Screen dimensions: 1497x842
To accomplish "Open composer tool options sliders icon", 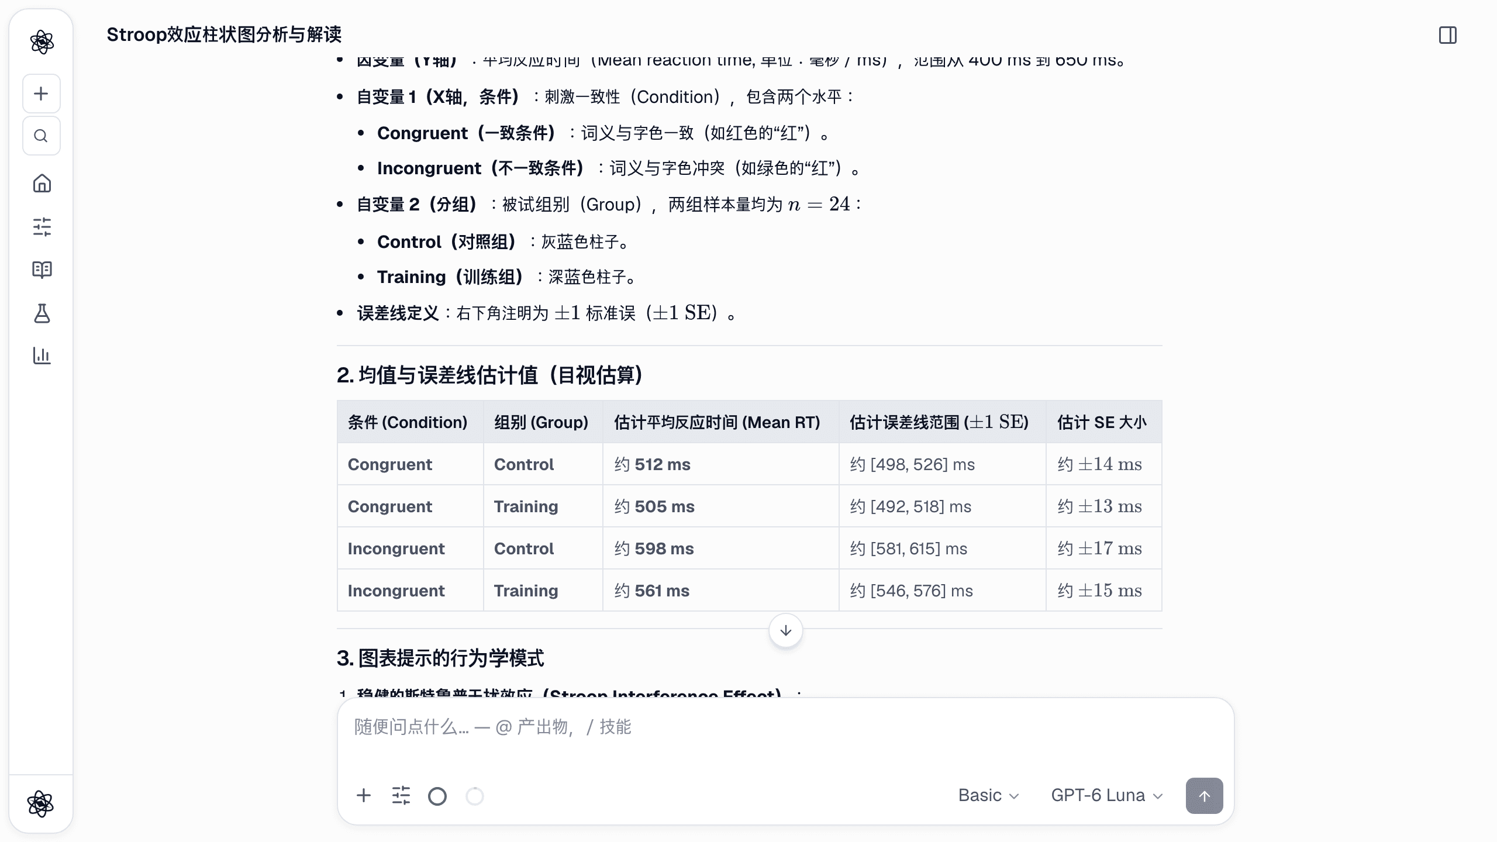I will (x=401, y=796).
